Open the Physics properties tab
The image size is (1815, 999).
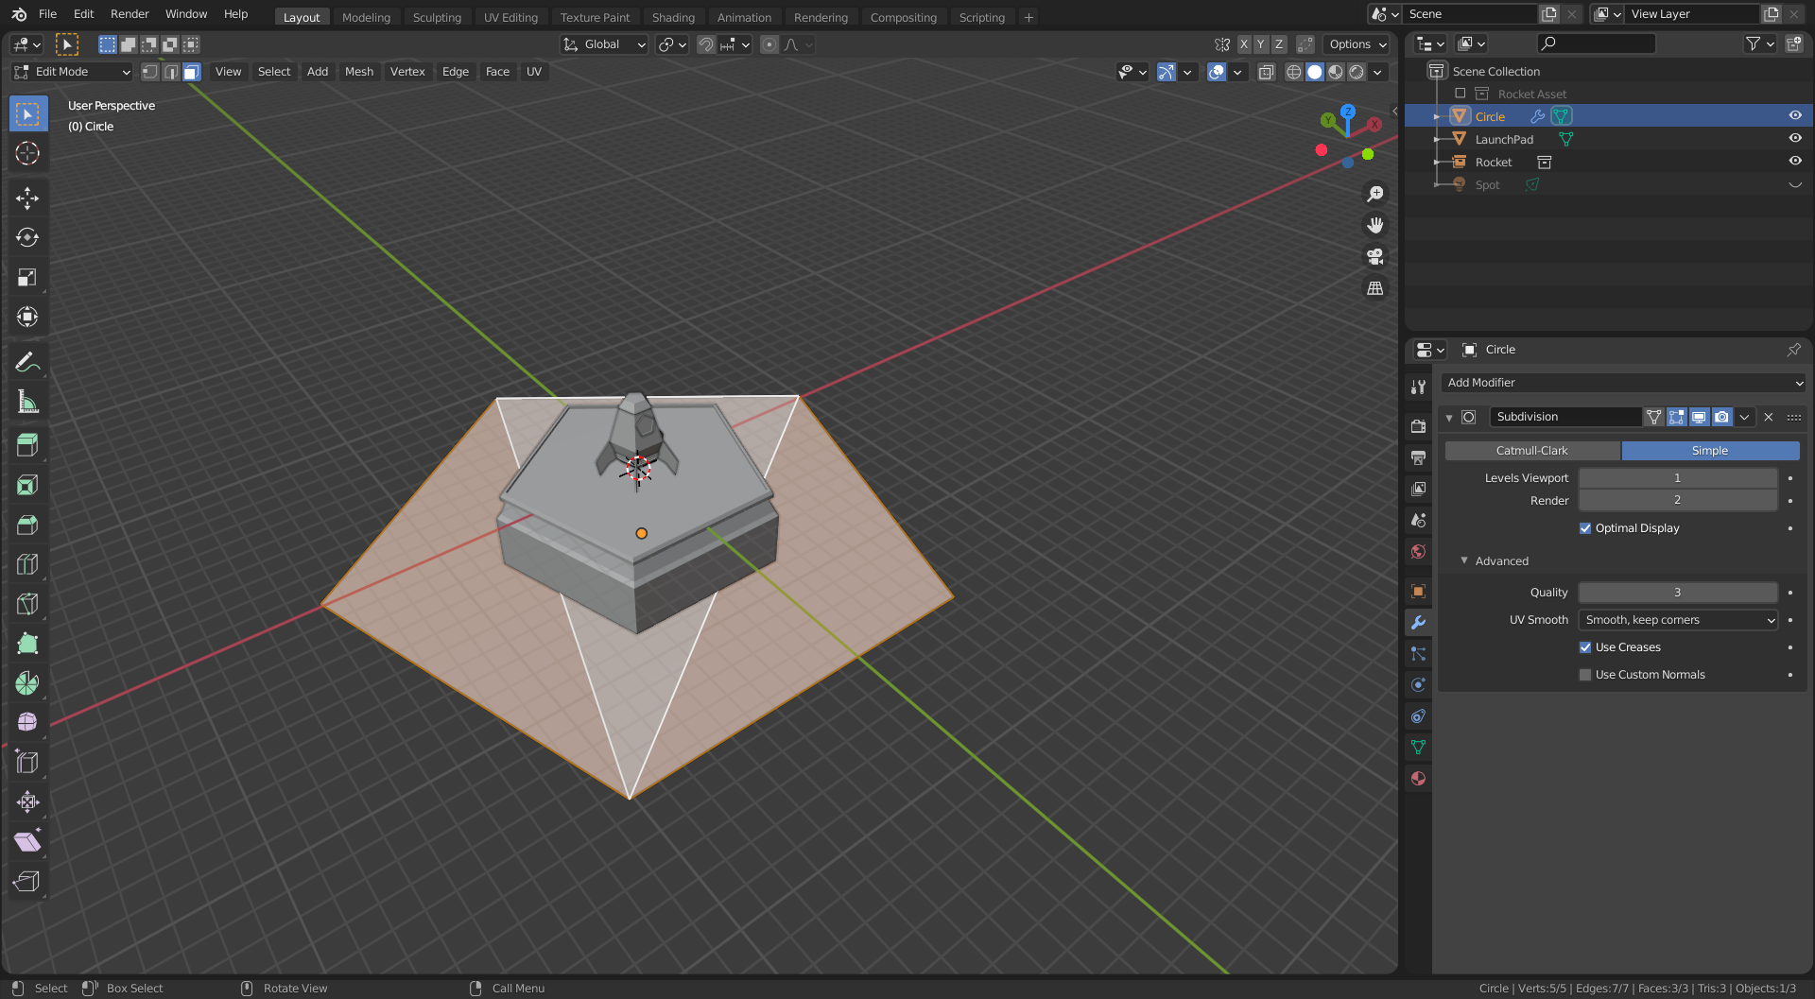(x=1418, y=685)
